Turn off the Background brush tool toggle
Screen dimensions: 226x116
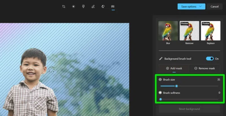(210, 59)
